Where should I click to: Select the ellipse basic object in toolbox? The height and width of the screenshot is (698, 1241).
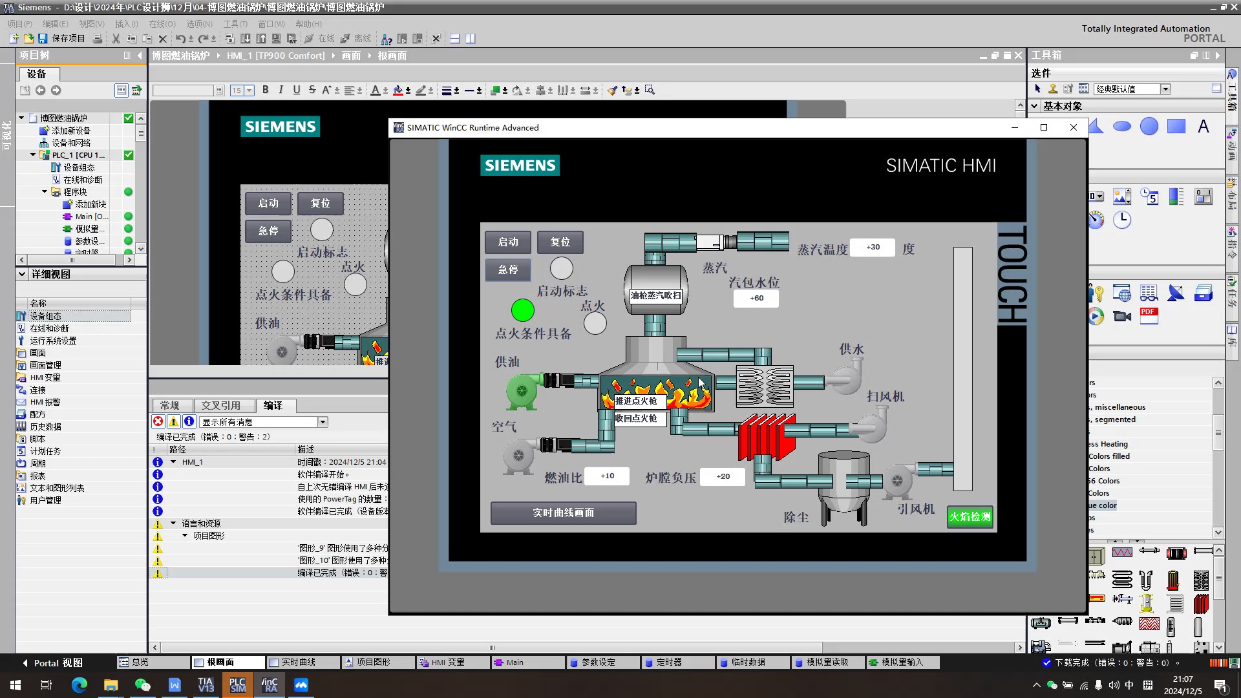pos(1122,126)
